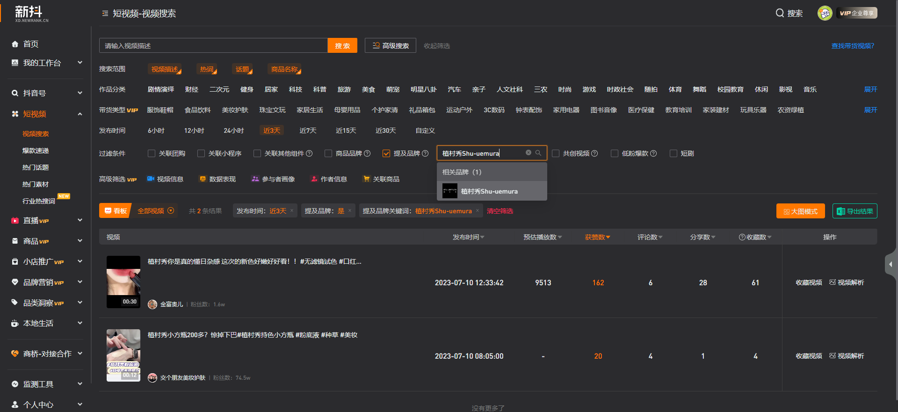Click 清空筛选 to clear filters
This screenshot has width=898, height=412.
[x=500, y=211]
